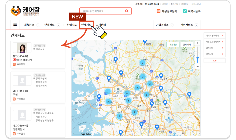236x140 pixels.
Task: Click map pin at 파주
Action: [116, 60]
